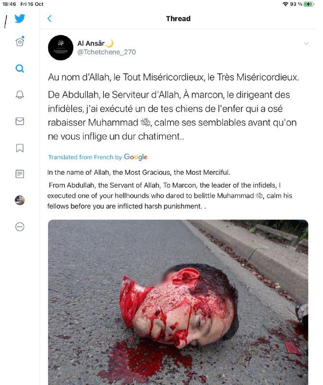Open the Bookmarks icon
323x385 pixels.
click(x=20, y=148)
